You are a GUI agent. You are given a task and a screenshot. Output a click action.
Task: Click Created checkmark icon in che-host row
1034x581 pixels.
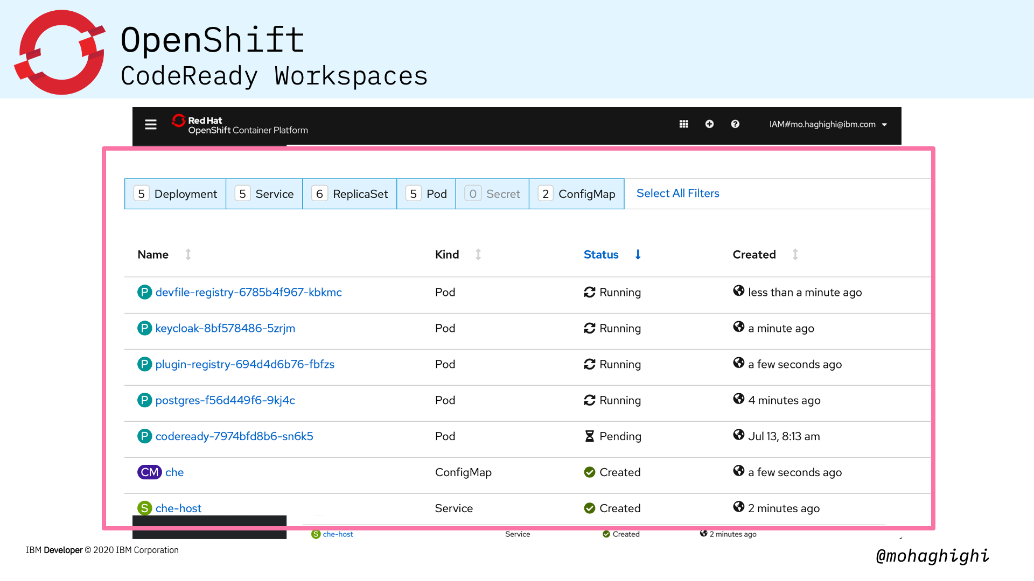click(x=590, y=508)
